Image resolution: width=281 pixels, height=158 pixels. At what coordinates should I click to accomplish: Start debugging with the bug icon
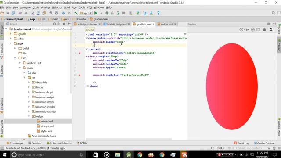pos(107,13)
